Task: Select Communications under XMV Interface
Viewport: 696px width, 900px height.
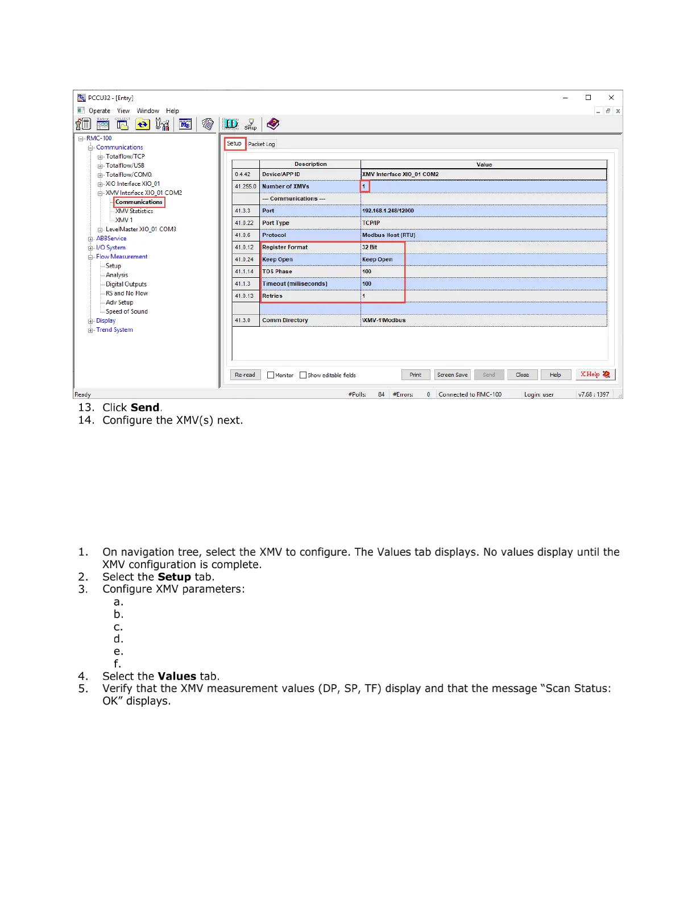Action: 139,202
